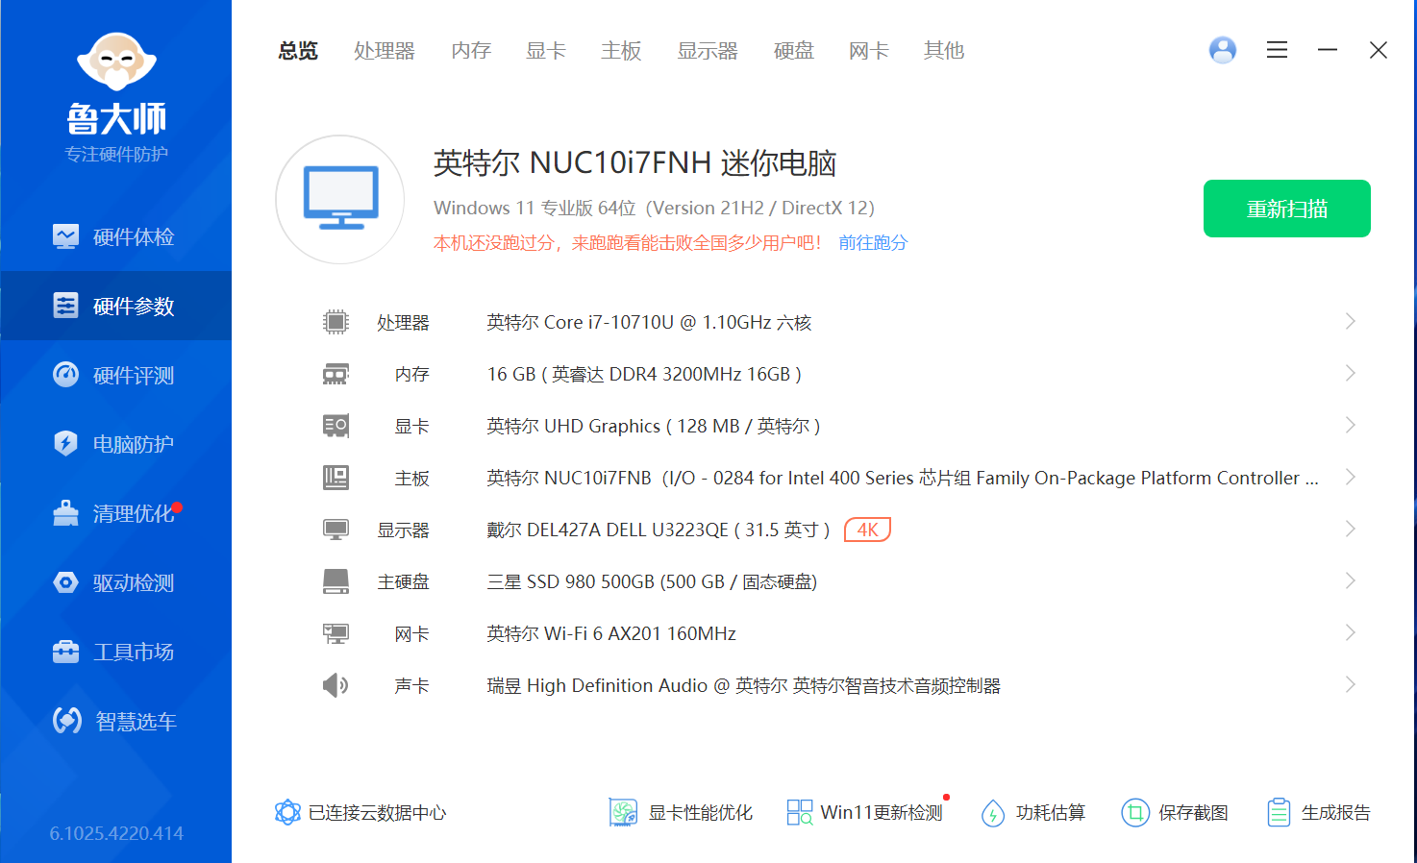
Task: Click the NUC10i7FNB motherboard text
Action: (903, 479)
